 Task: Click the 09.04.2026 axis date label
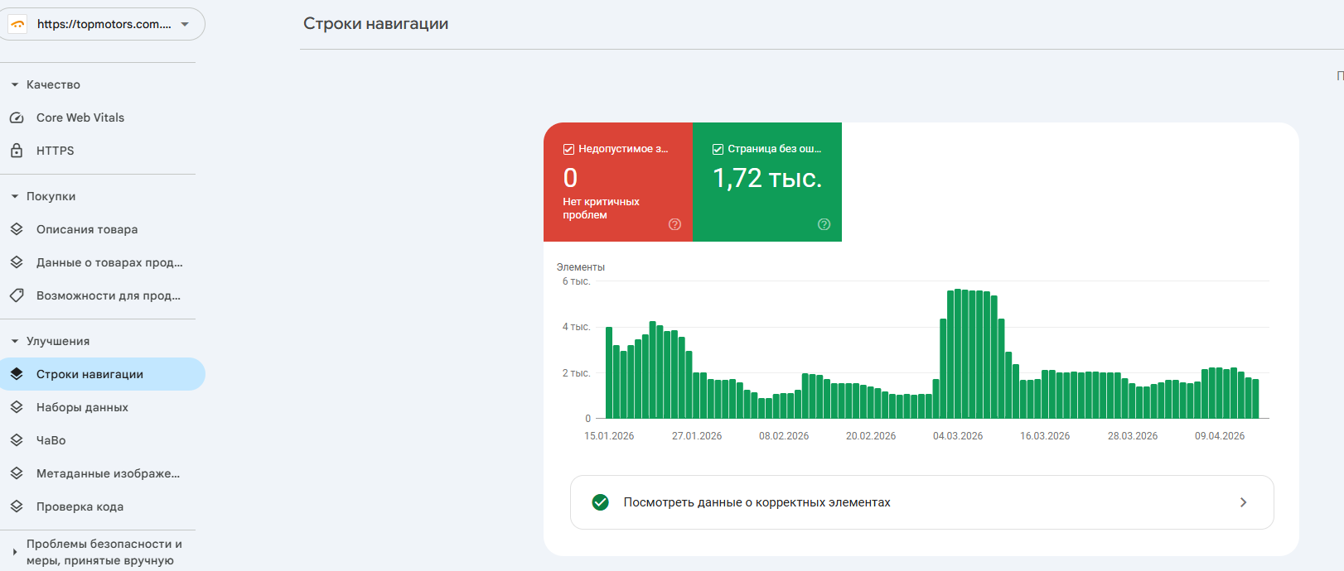1220,436
